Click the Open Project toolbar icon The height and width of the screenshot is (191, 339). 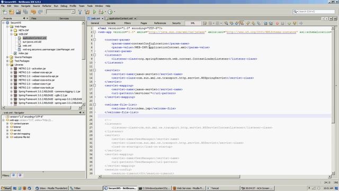coord(19,12)
